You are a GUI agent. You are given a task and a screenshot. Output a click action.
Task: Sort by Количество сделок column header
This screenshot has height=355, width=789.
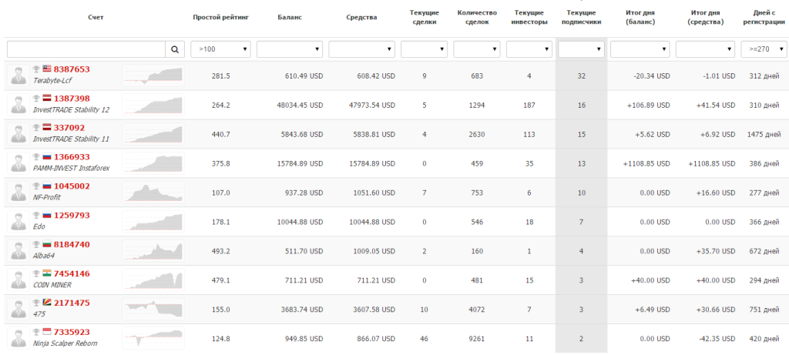click(x=477, y=17)
